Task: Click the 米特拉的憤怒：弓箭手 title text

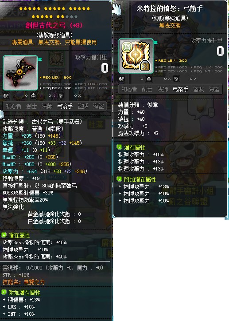Action: [170, 8]
